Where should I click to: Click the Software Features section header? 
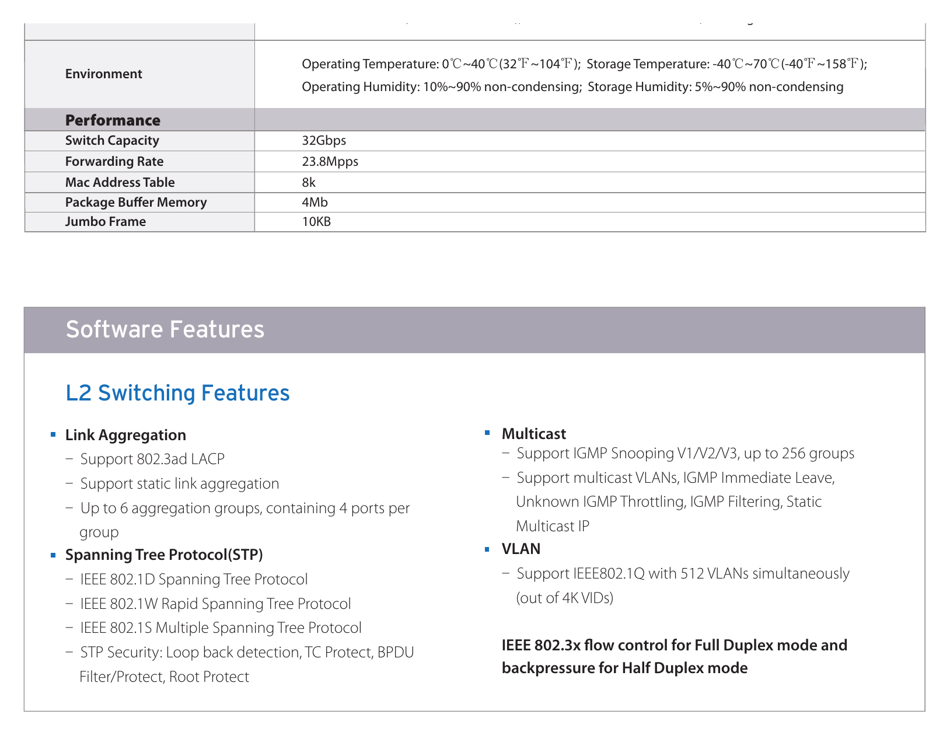[474, 330]
